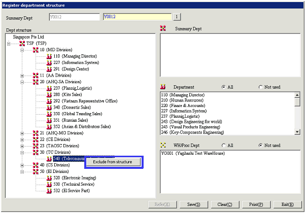306x213 pixels.
Task: Click the Summary Dept panel header icon
Action: pos(163,29)
